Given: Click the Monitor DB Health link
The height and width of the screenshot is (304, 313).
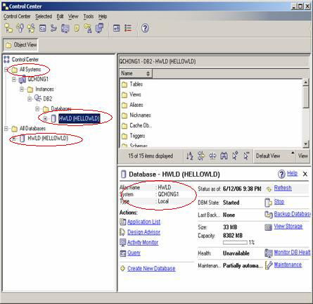Looking at the screenshot, I should click(x=292, y=252).
